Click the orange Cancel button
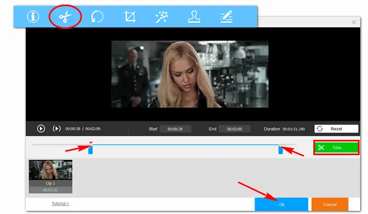The height and width of the screenshot is (214, 368). 330,205
